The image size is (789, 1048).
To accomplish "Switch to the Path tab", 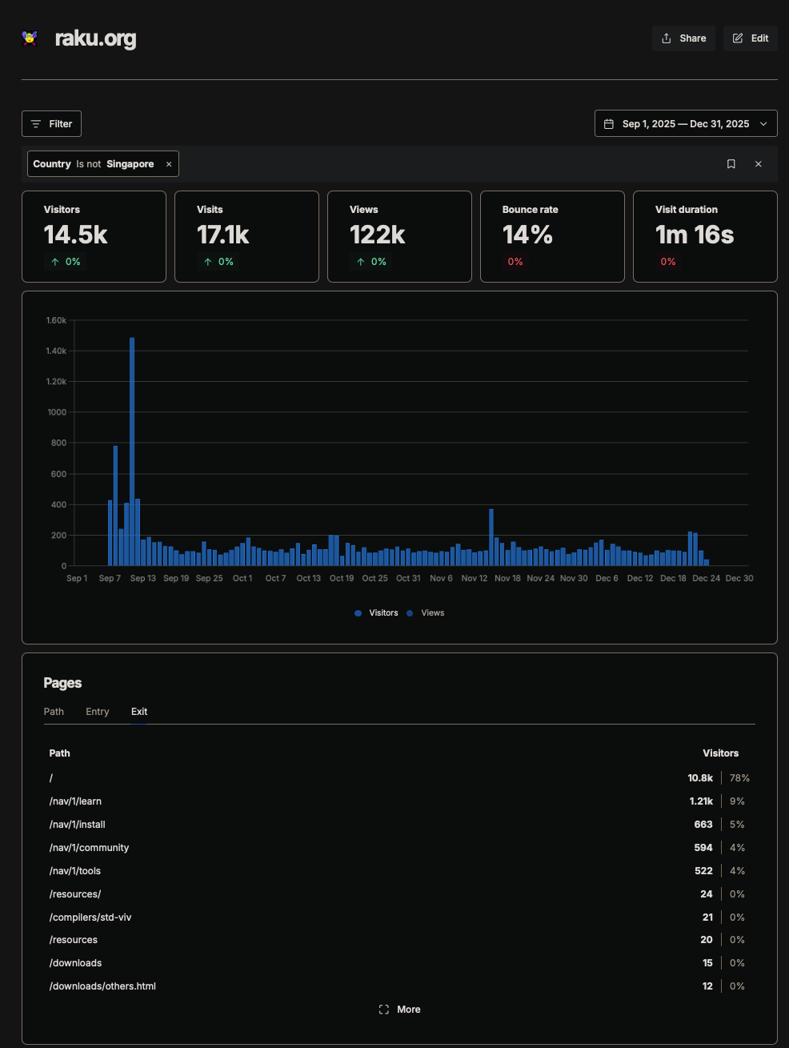I will coord(54,712).
